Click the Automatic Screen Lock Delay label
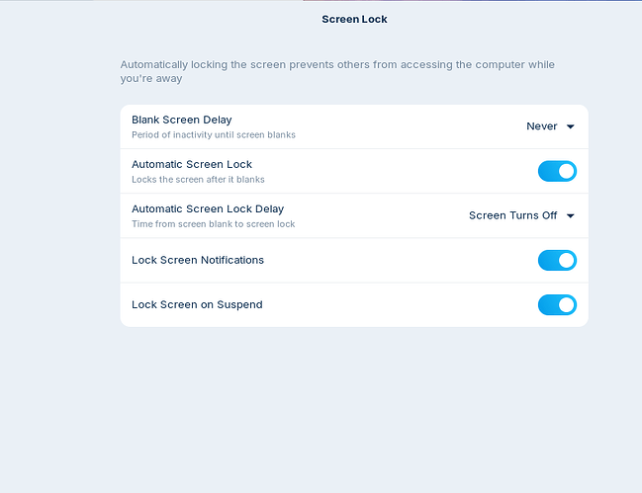 208,208
